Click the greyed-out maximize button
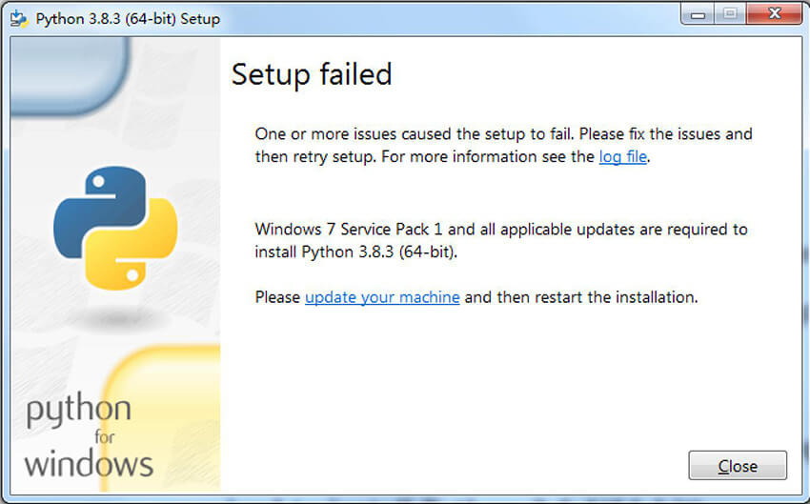 pos(730,14)
